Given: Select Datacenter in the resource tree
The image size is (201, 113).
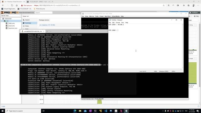Looking at the screenshot, I should click(8, 19).
